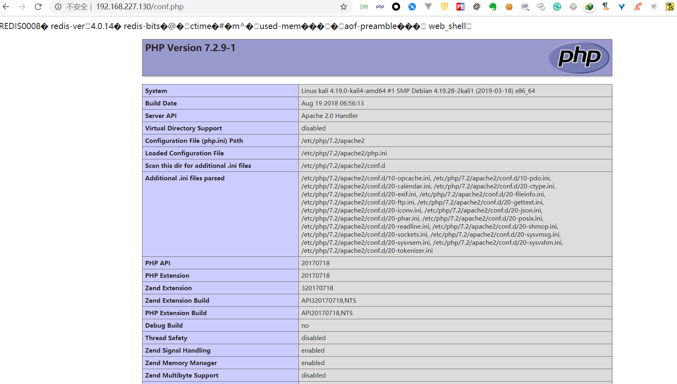Click 'Additional .ini files parsed' label

[x=184, y=178]
